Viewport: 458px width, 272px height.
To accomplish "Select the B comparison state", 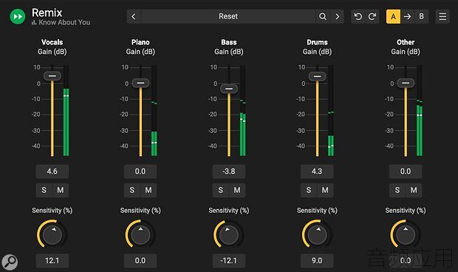I will pyautogui.click(x=422, y=16).
